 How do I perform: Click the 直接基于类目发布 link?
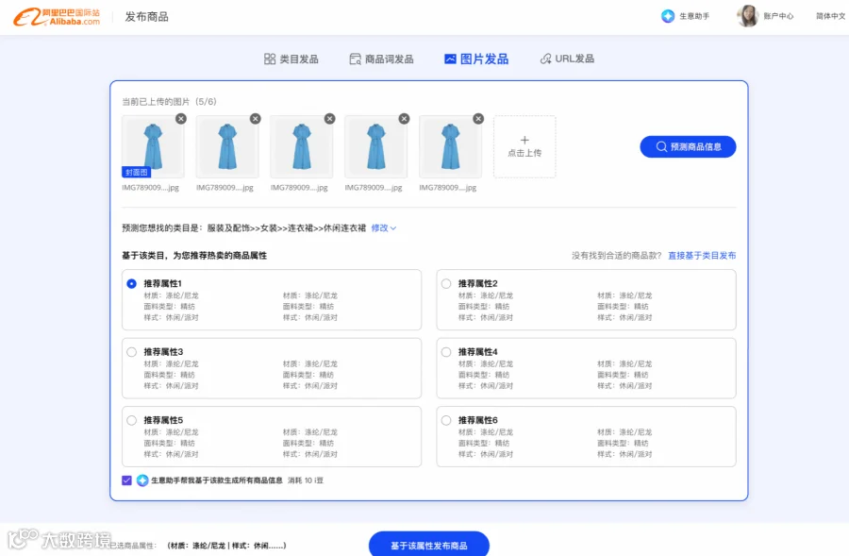coord(702,255)
